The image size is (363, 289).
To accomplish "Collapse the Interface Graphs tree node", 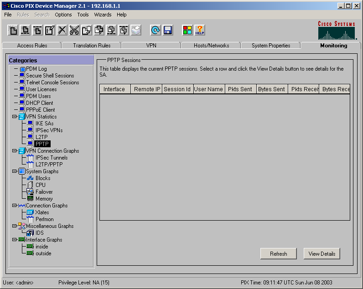I will (15, 240).
